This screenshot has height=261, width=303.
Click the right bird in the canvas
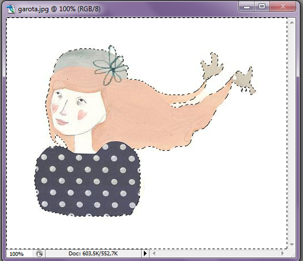(243, 79)
